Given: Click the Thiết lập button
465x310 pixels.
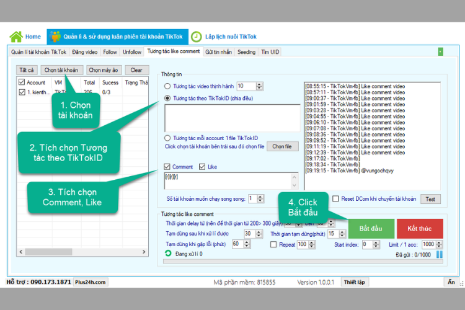Looking at the screenshot, I should [355, 282].
